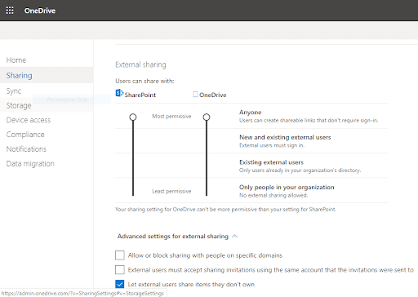Click the OneDrive icon beside its label

tap(195, 95)
